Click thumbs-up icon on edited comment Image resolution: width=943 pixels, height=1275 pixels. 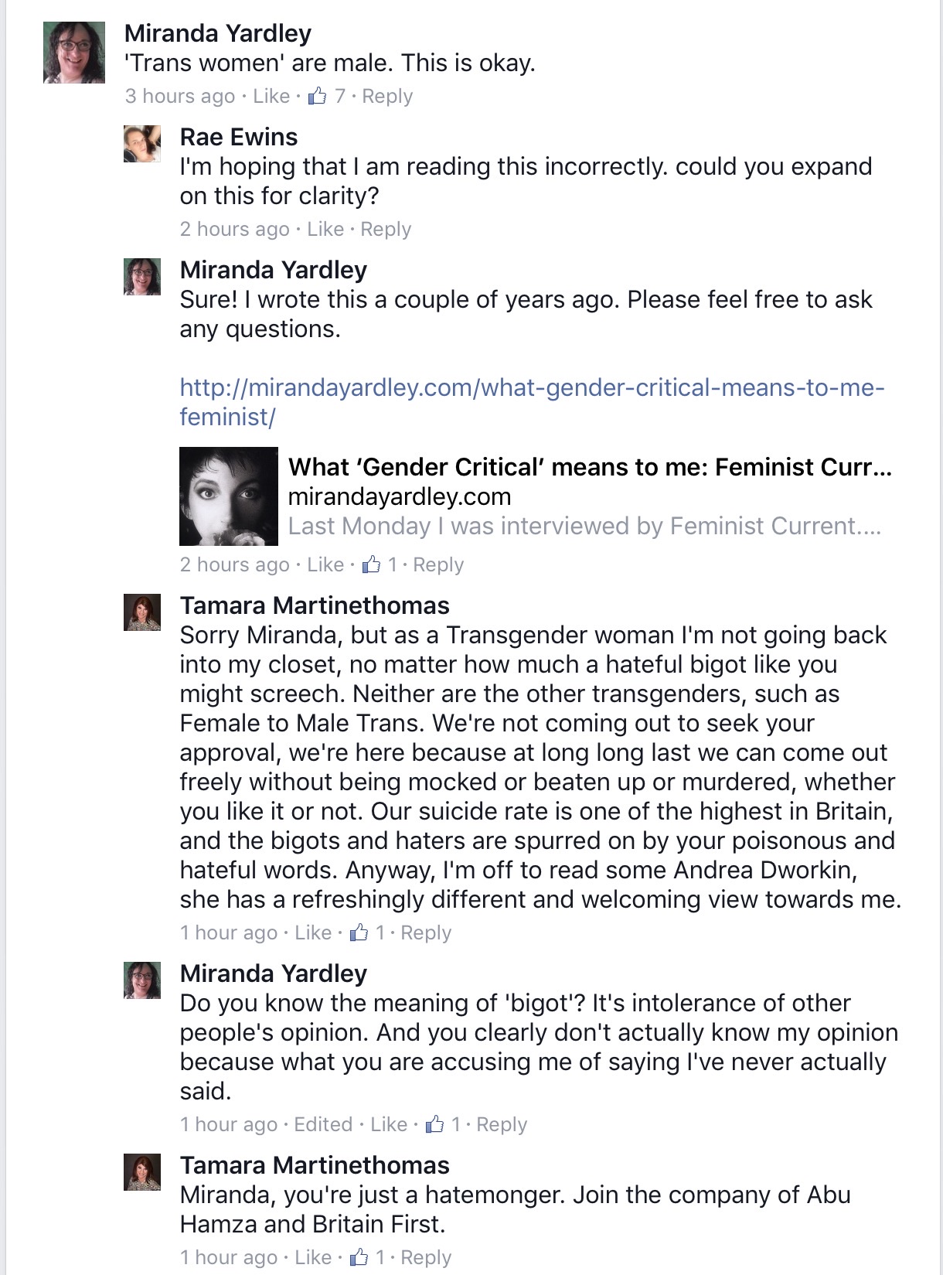[434, 1123]
